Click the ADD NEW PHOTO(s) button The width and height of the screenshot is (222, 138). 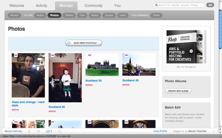[84, 43]
